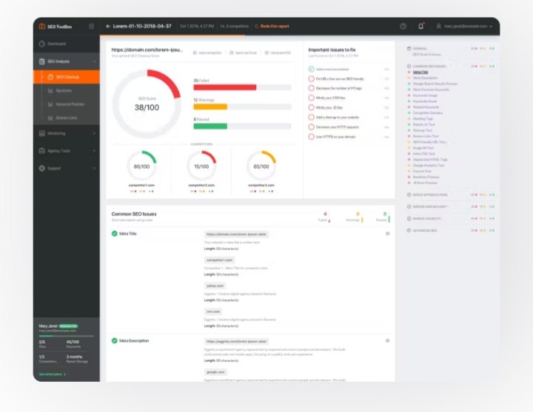The height and width of the screenshot is (412, 533).
Task: Click the Meta Title row info icon
Action: (x=387, y=234)
